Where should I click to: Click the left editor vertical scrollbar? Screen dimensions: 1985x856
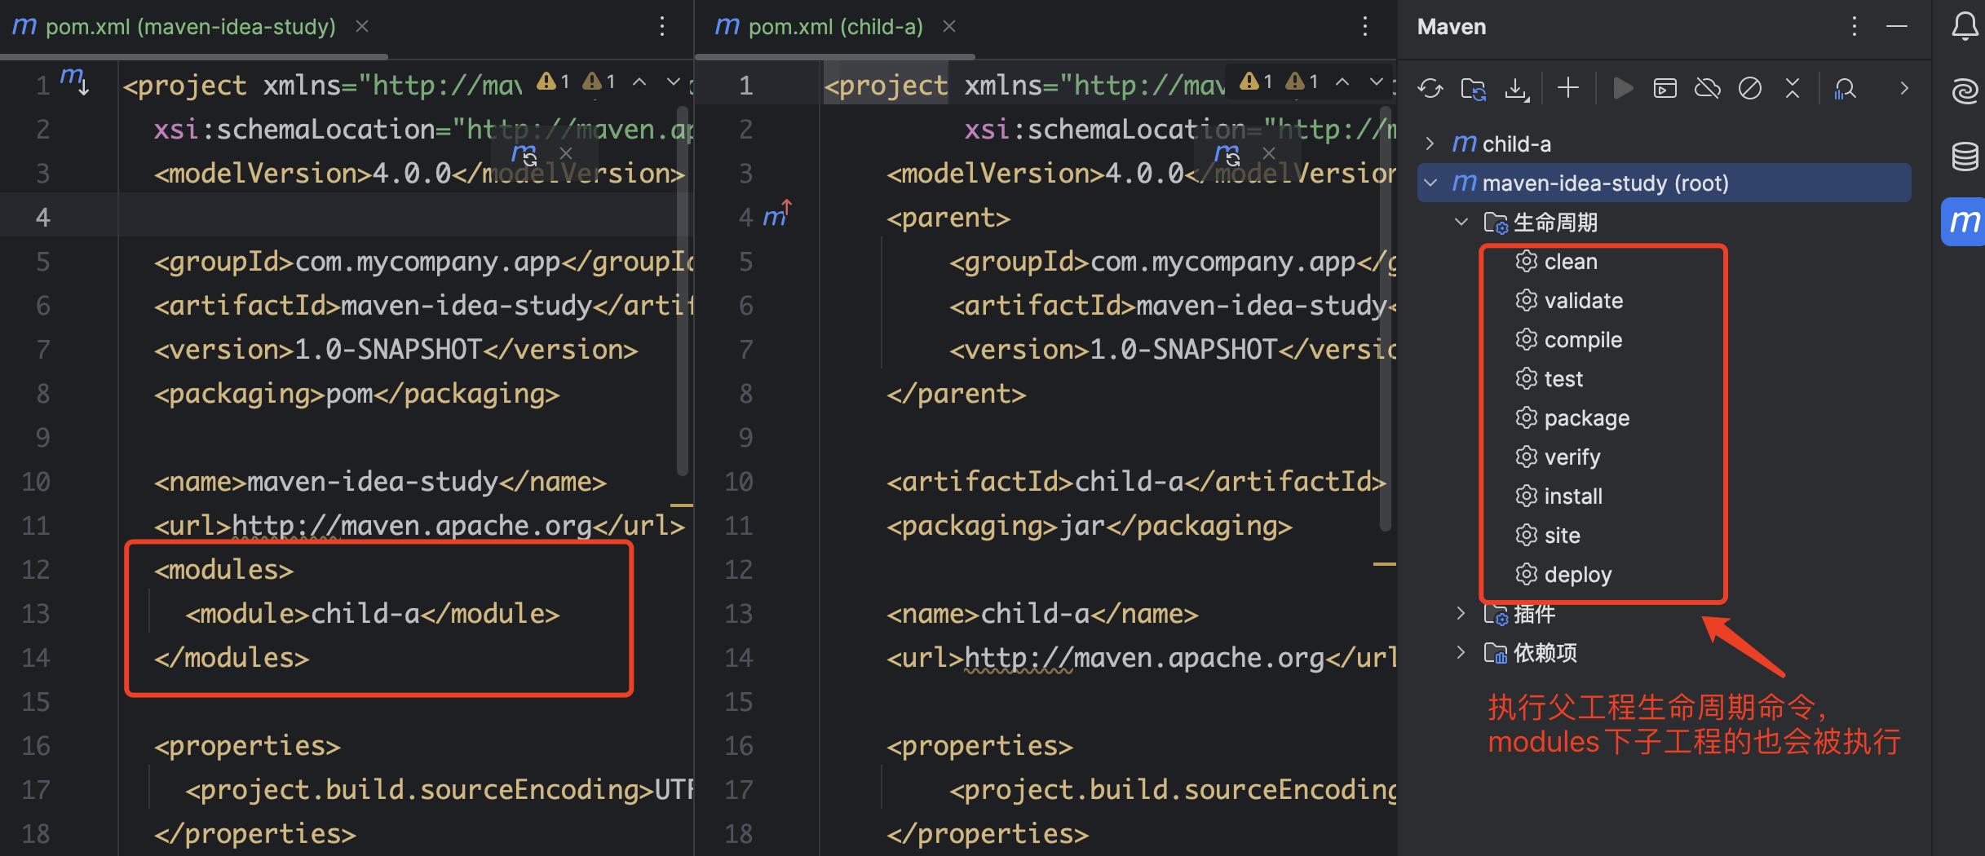683,285
